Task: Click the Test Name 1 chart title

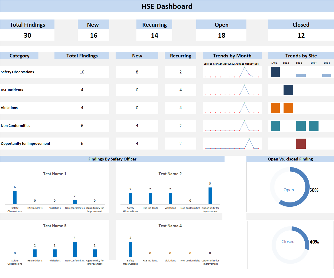Action: coord(55,174)
